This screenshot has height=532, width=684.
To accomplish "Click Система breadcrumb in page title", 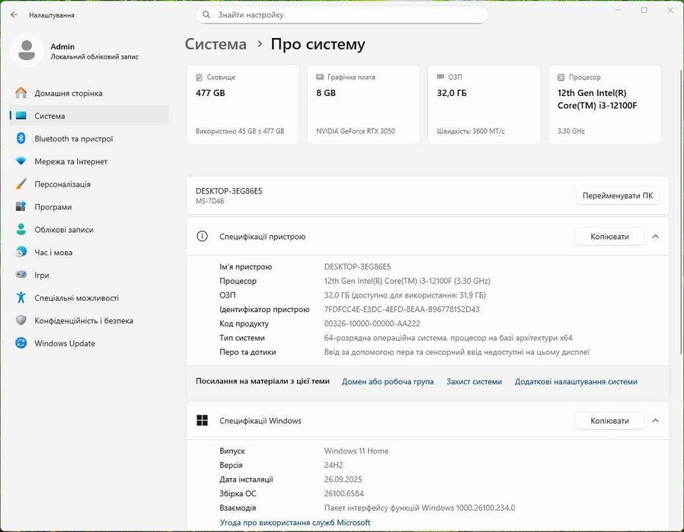I will pyautogui.click(x=216, y=44).
